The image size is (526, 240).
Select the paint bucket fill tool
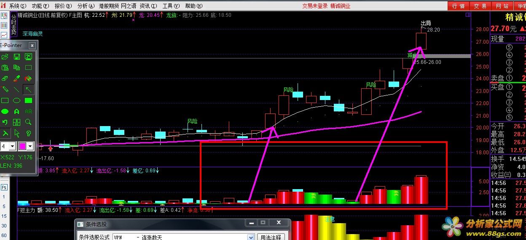pyautogui.click(x=28, y=79)
